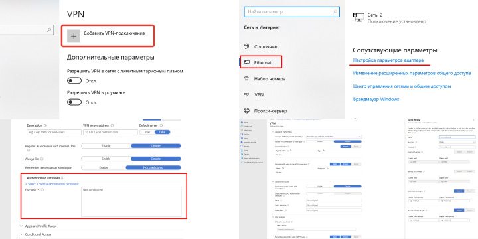The height and width of the screenshot is (239, 478).
Task: Click the search magnifier in Найти параметр box
Action: (x=335, y=11)
